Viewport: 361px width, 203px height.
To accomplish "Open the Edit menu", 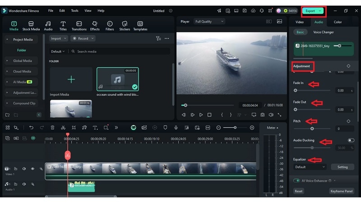I will [x=62, y=10].
